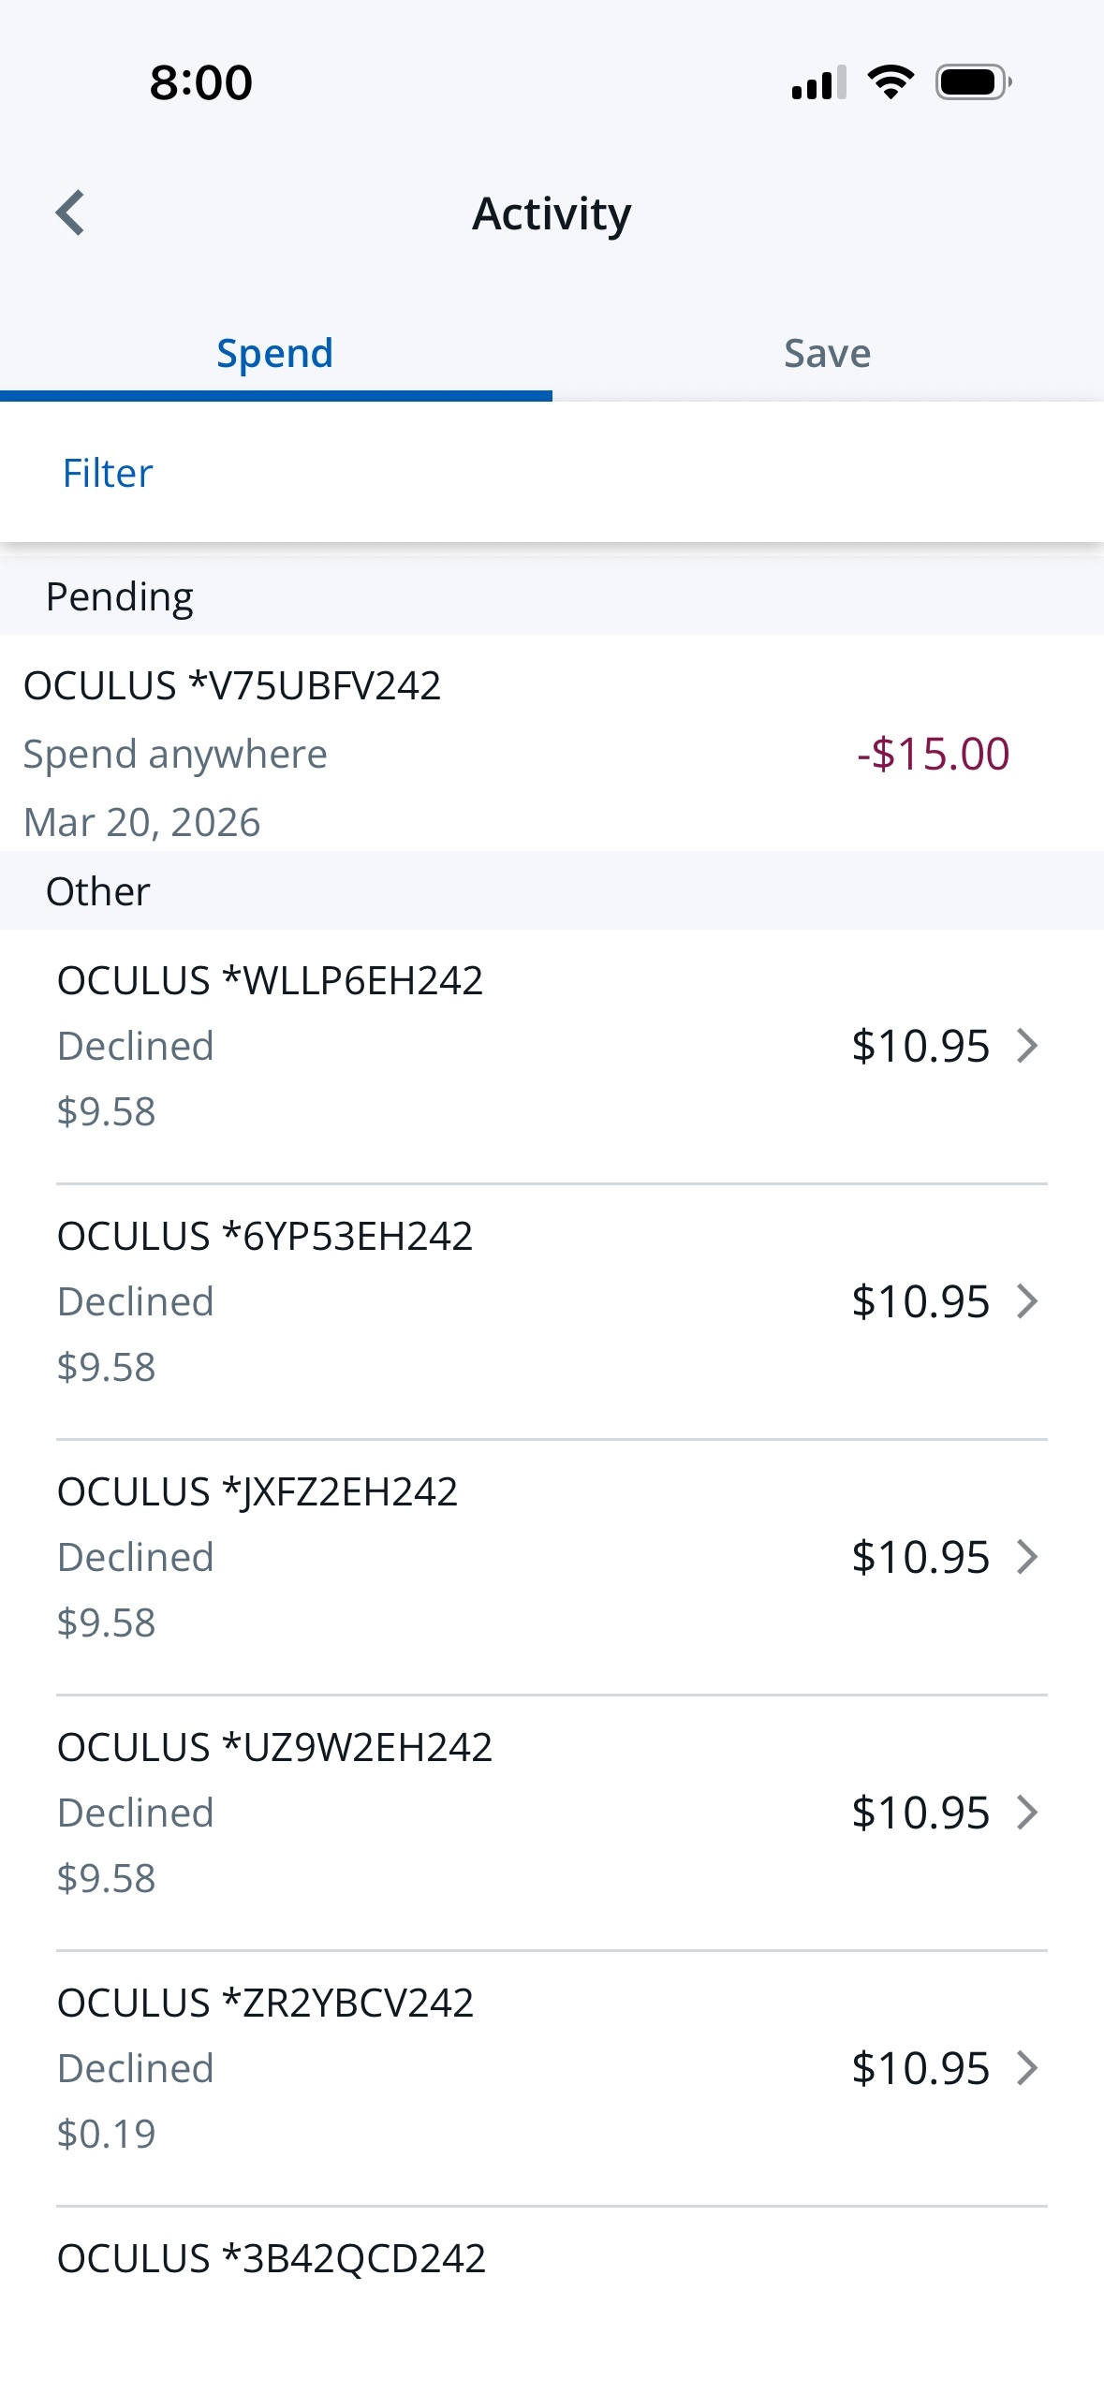
Task: Tap the OCULUS *ZR2YBCV242 transaction title
Action: [265, 2004]
